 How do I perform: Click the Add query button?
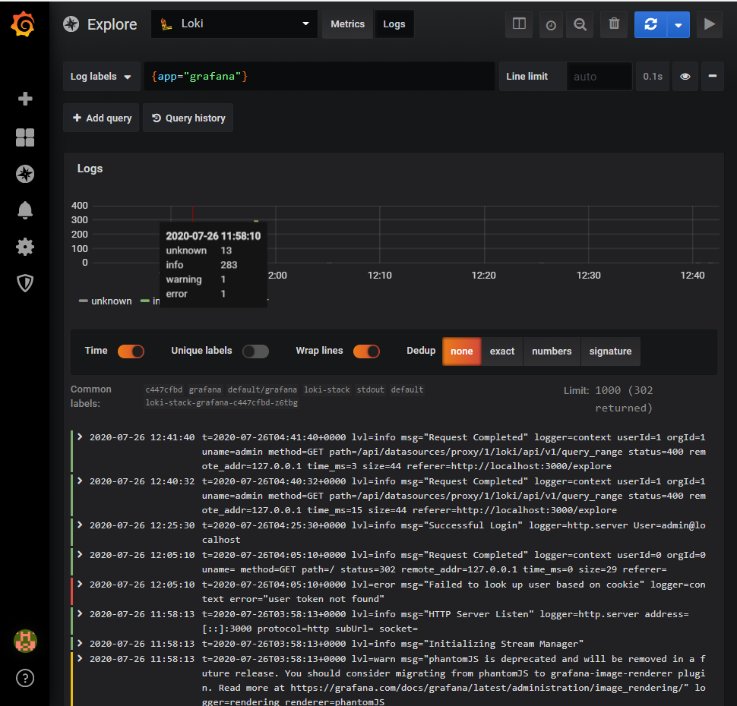(x=102, y=118)
